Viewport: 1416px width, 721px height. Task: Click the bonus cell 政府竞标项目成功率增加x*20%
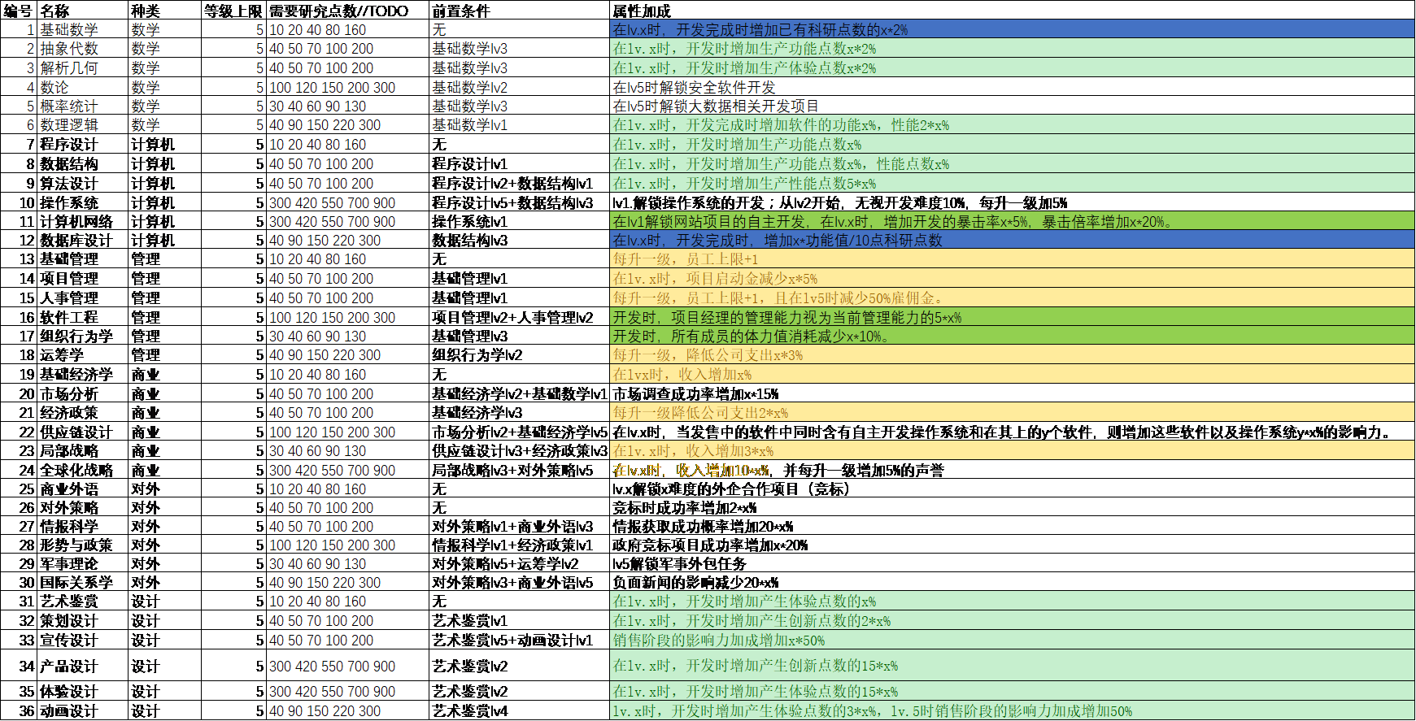tap(1012, 545)
